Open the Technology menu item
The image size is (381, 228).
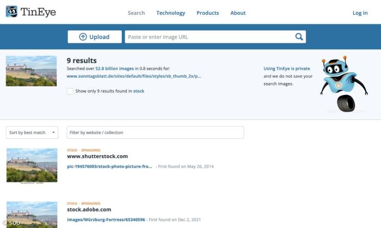[170, 13]
